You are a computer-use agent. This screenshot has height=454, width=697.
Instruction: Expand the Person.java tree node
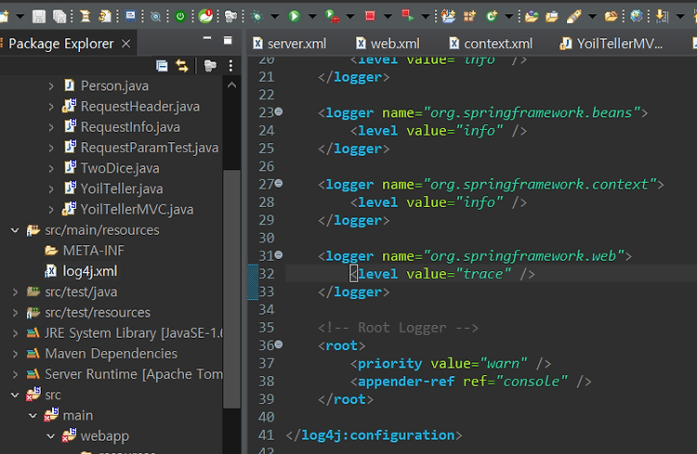coord(51,85)
